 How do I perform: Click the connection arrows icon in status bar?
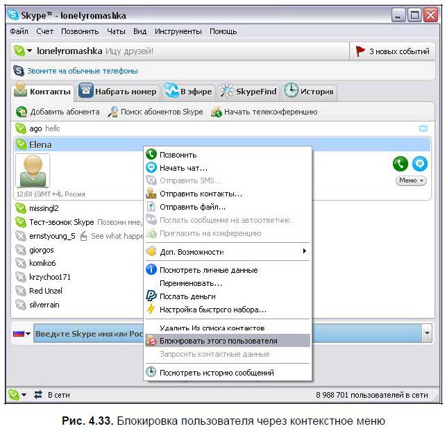[x=38, y=395]
